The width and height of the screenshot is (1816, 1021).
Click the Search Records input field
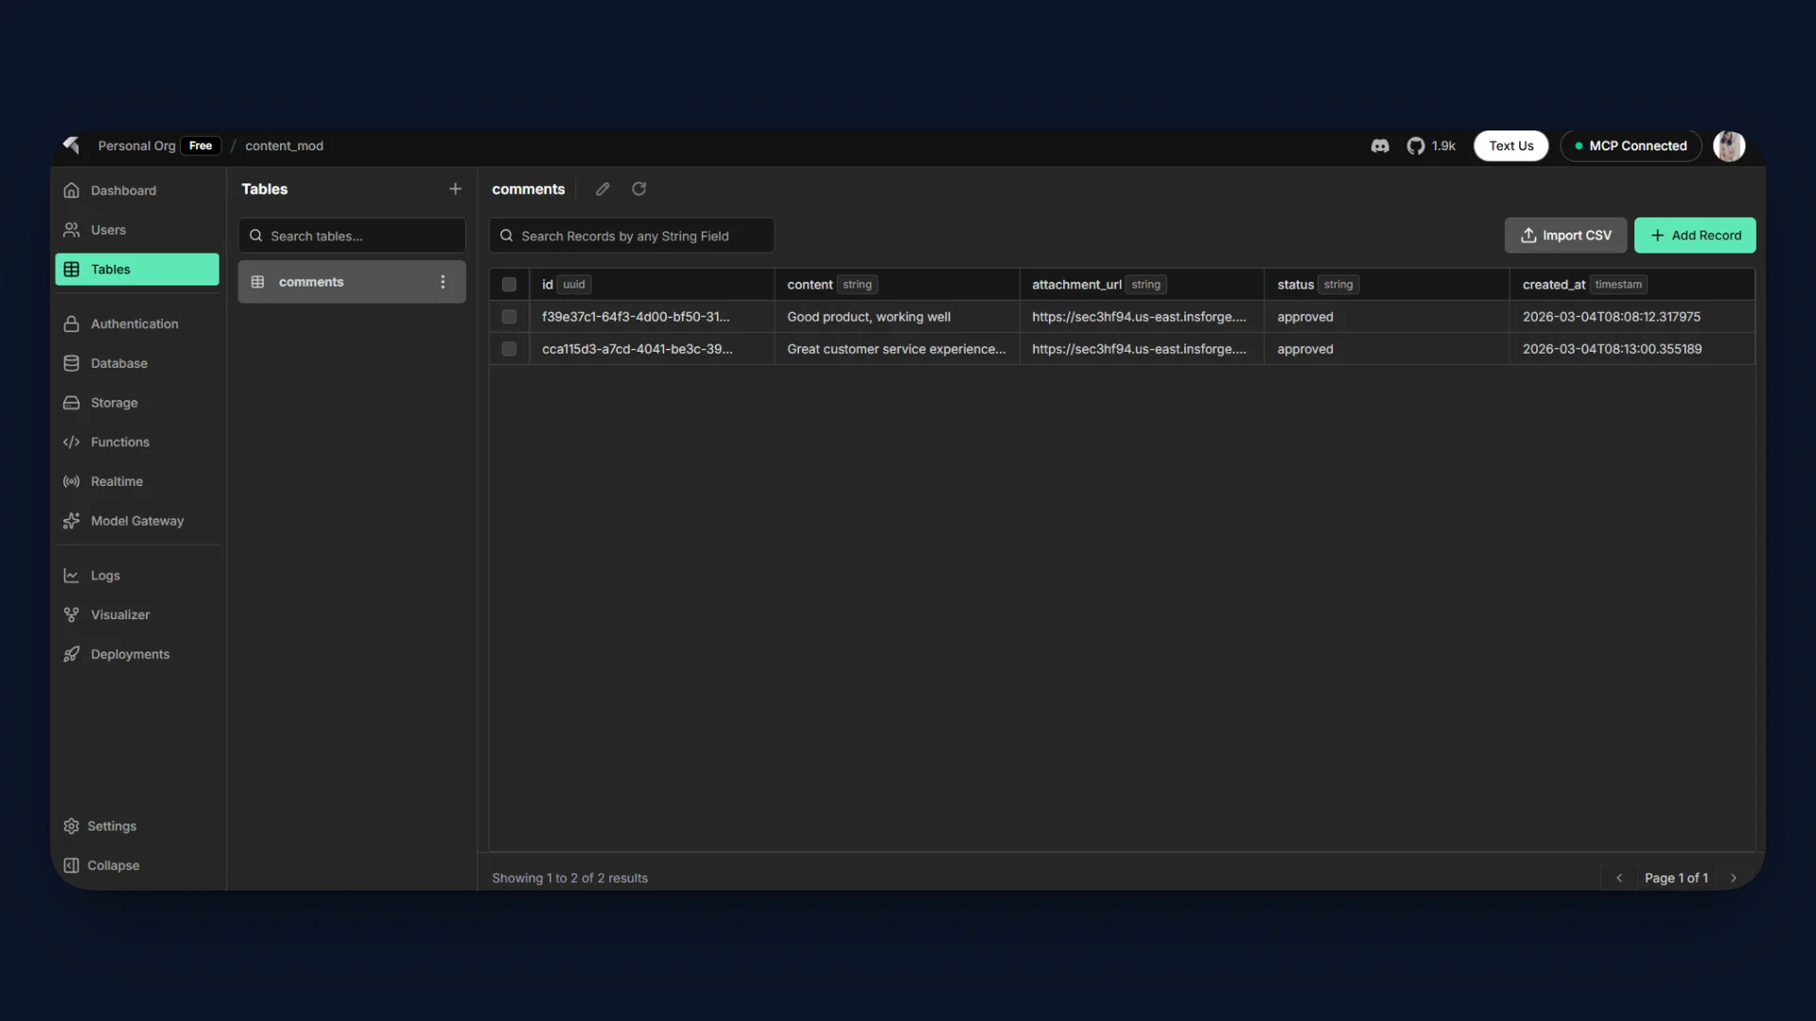pos(631,235)
